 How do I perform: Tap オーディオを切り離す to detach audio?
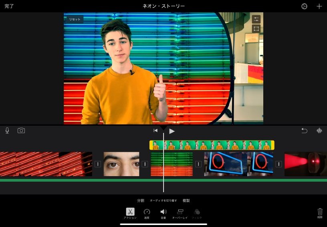(x=163, y=201)
